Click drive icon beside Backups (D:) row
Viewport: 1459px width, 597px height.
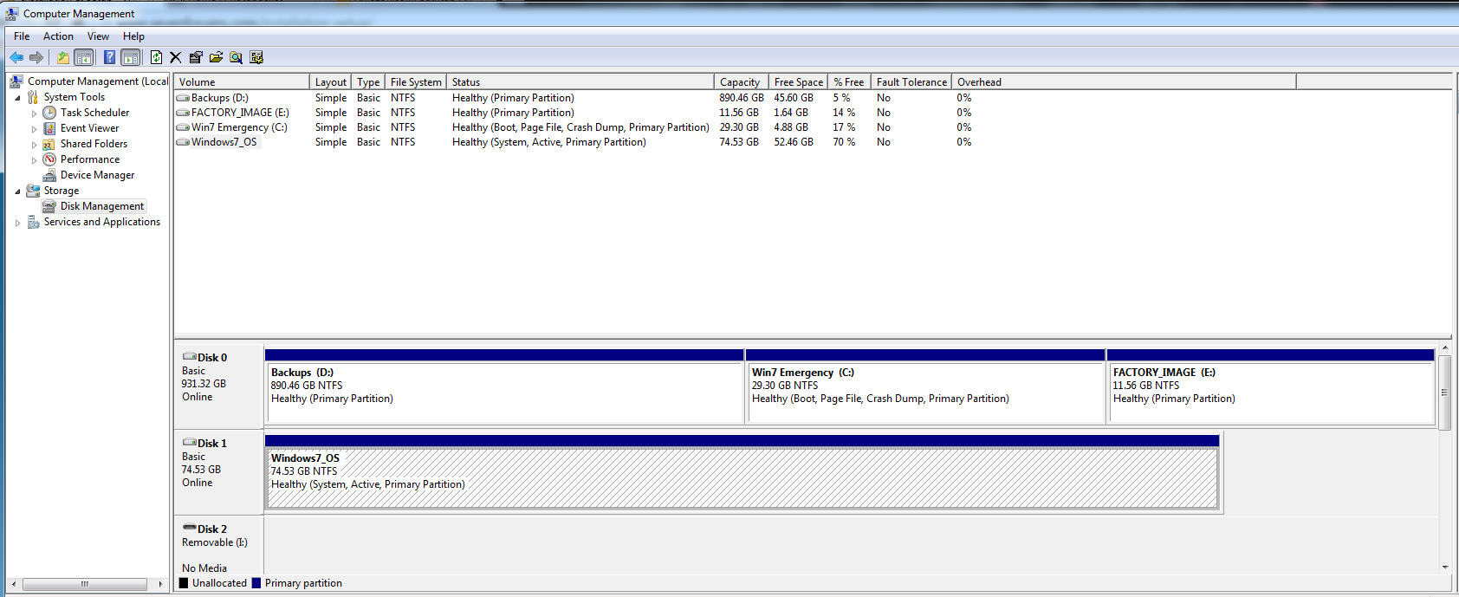pyautogui.click(x=183, y=98)
